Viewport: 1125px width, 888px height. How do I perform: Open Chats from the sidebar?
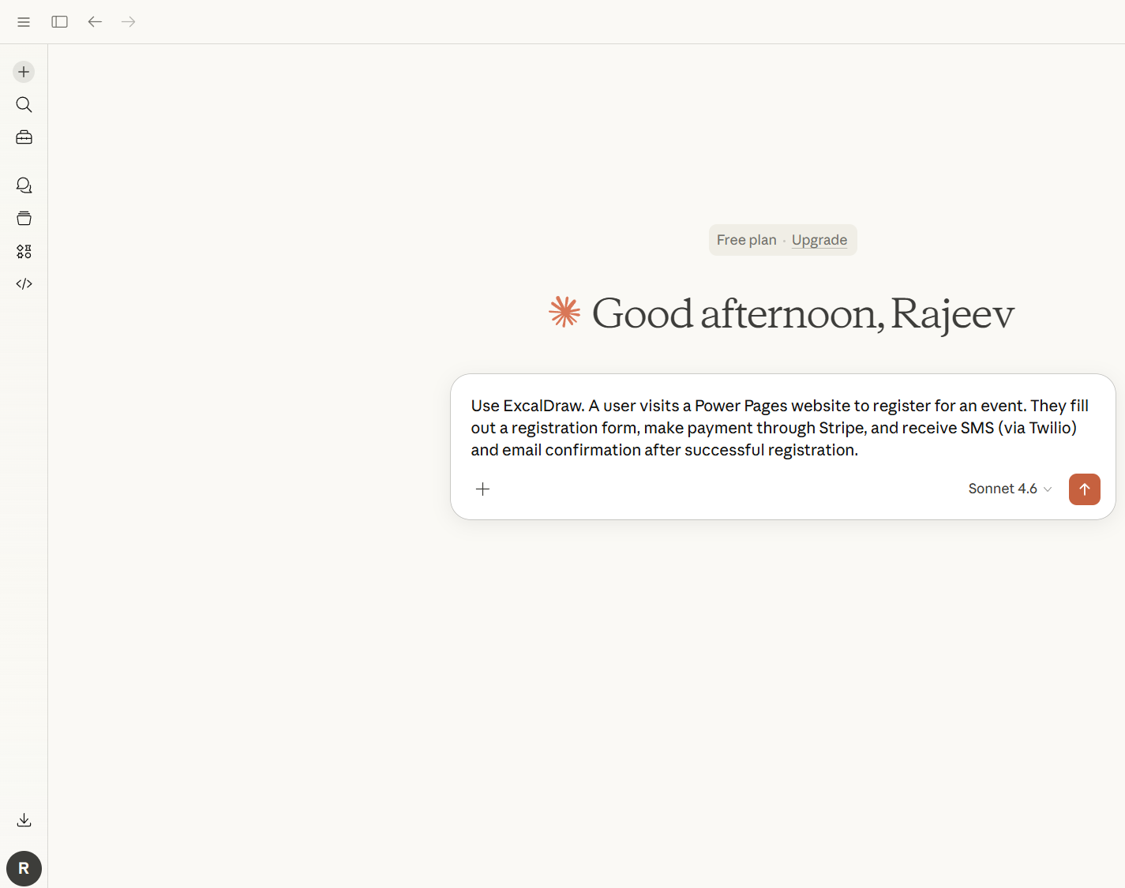coord(24,185)
